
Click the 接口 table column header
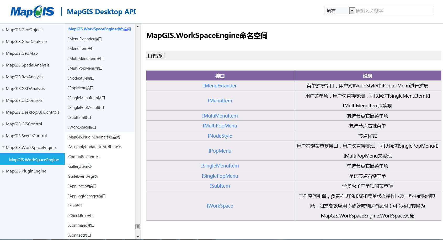(x=220, y=76)
